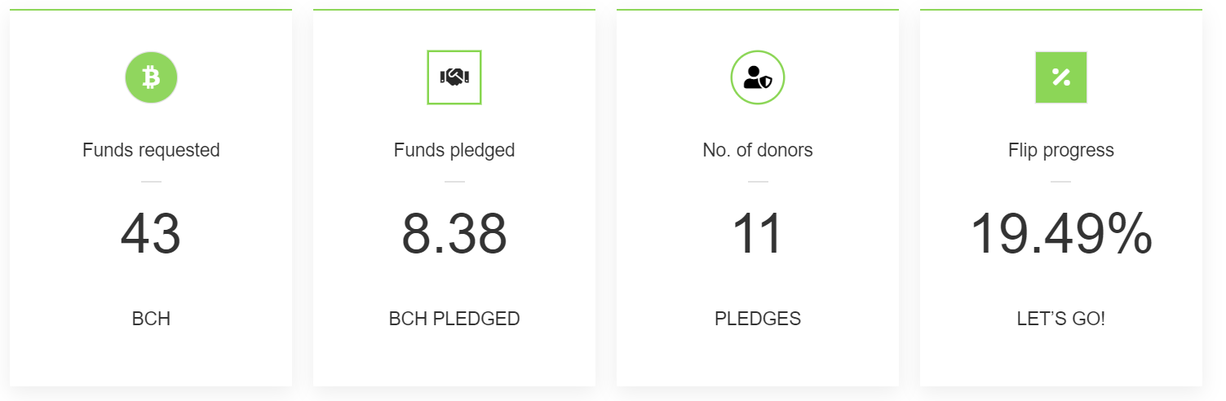Viewport: 1226px width, 401px height.
Task: Click the divider under Funds pledged
Action: (x=454, y=181)
